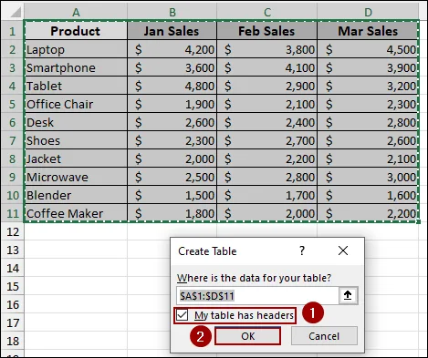Close the Create Table dialog
The width and height of the screenshot is (428, 358).
343,251
